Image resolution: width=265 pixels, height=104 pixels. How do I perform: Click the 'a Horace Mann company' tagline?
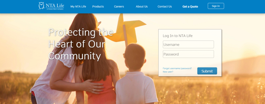55,9
